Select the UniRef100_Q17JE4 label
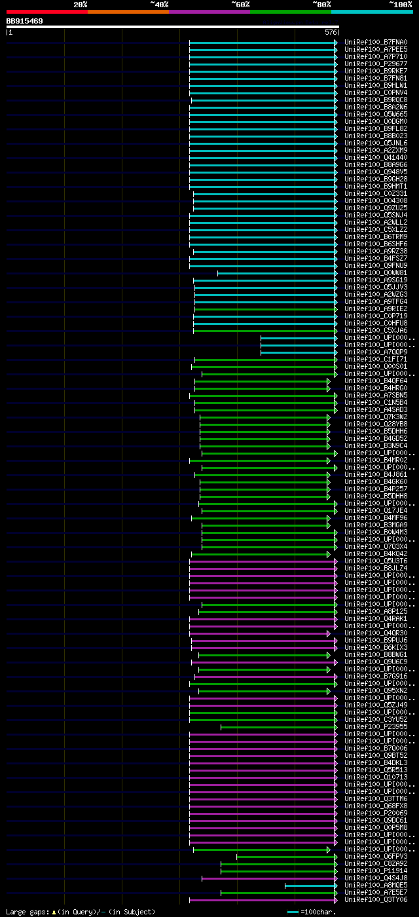Screen dimensions: 419x917 pos(376,511)
